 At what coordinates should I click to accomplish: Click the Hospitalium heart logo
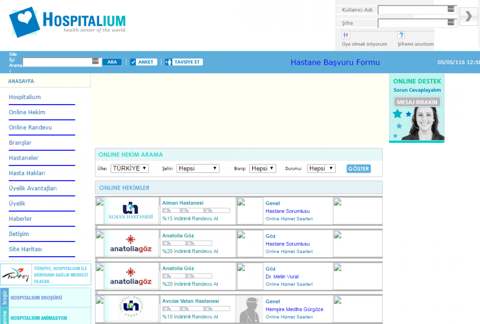[x=24, y=22]
